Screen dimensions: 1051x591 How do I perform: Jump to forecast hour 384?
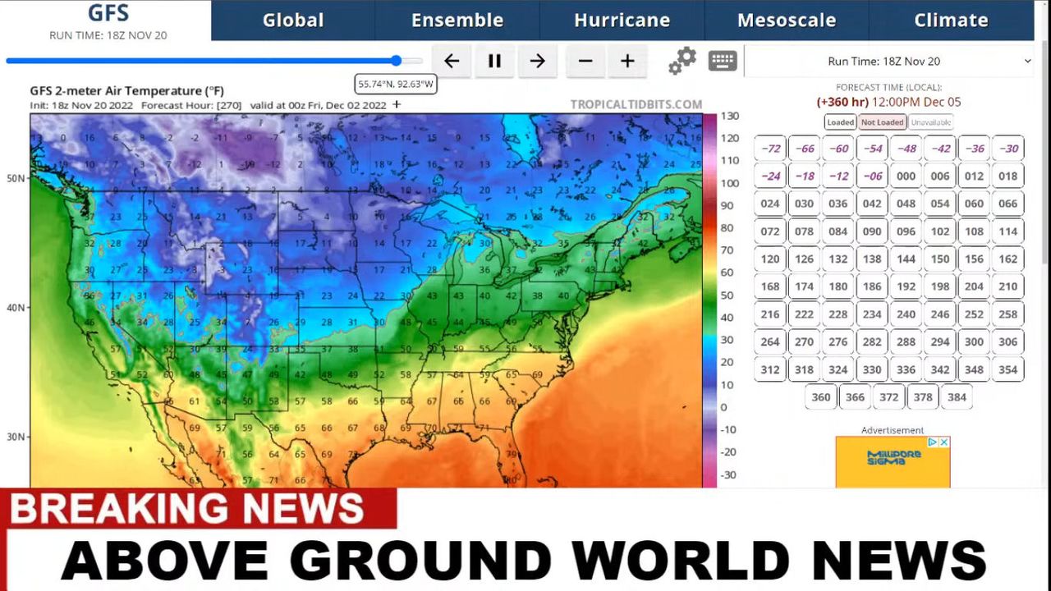coord(957,397)
